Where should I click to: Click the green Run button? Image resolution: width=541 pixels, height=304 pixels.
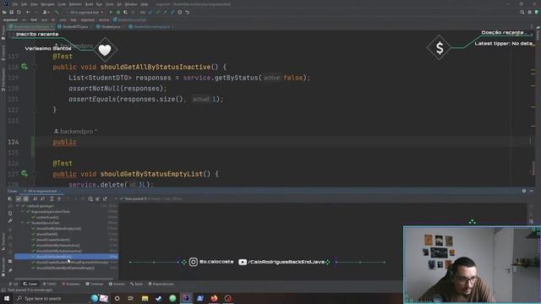111,12
